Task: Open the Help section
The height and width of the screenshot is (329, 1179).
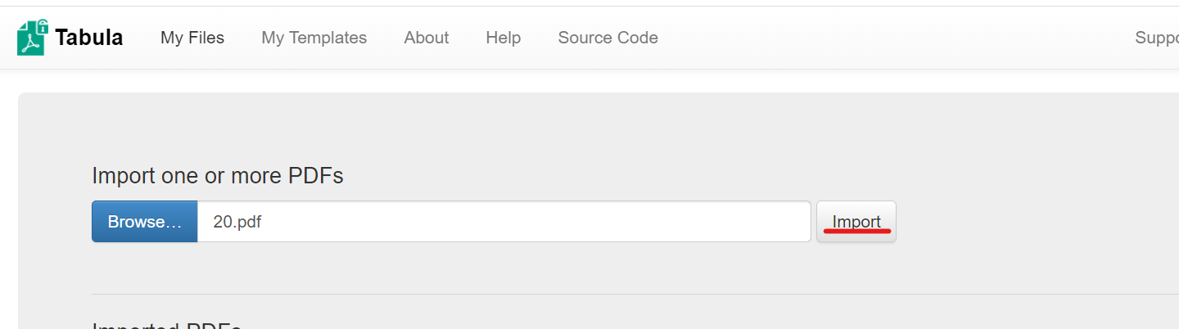Action: pos(504,38)
